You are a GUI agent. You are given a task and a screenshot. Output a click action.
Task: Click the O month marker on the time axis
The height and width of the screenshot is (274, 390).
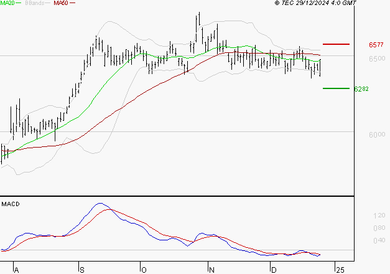point(144,270)
